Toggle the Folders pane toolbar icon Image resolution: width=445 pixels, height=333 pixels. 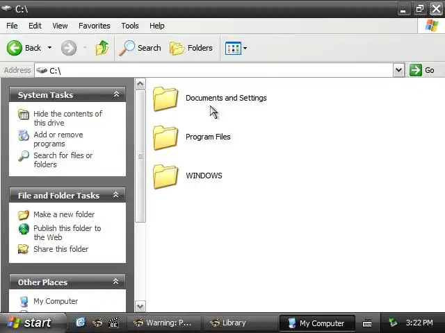(x=177, y=48)
